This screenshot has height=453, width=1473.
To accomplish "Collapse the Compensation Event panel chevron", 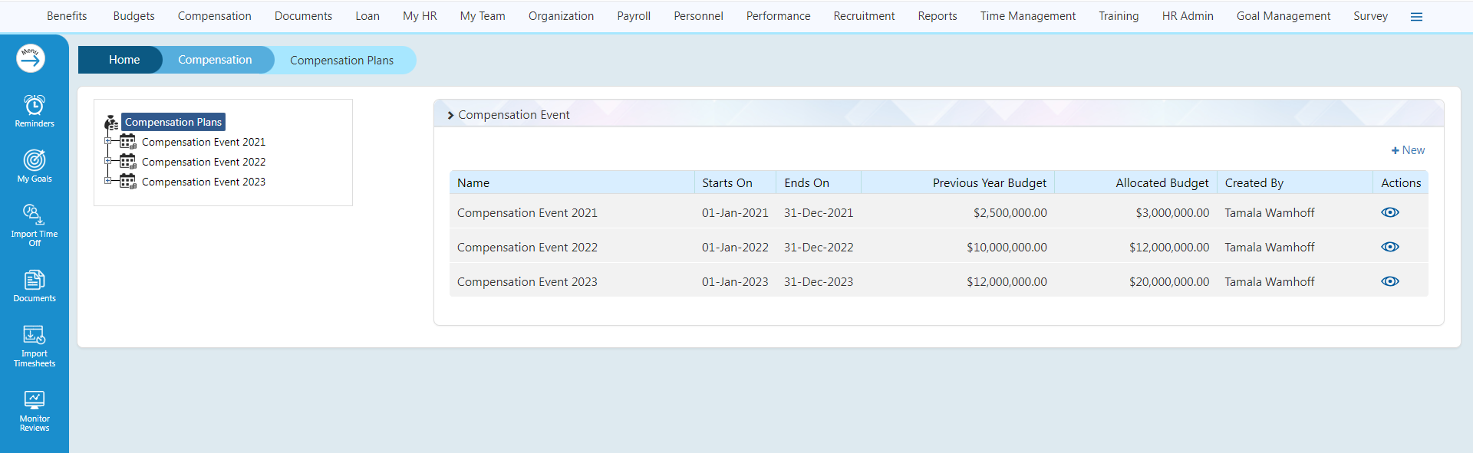I will (450, 115).
